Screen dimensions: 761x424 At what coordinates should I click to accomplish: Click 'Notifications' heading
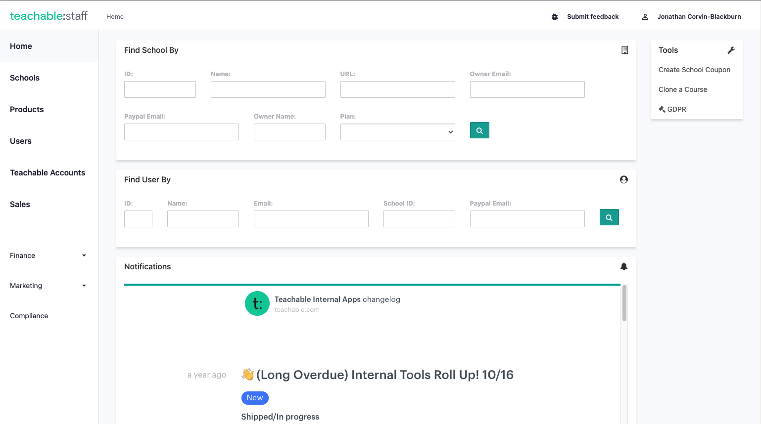coord(147,266)
